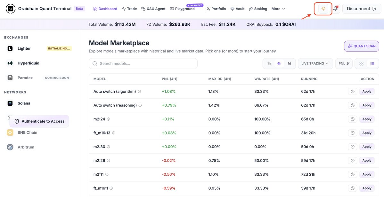
Task: Apply the m2:26 model
Action: click(x=367, y=161)
